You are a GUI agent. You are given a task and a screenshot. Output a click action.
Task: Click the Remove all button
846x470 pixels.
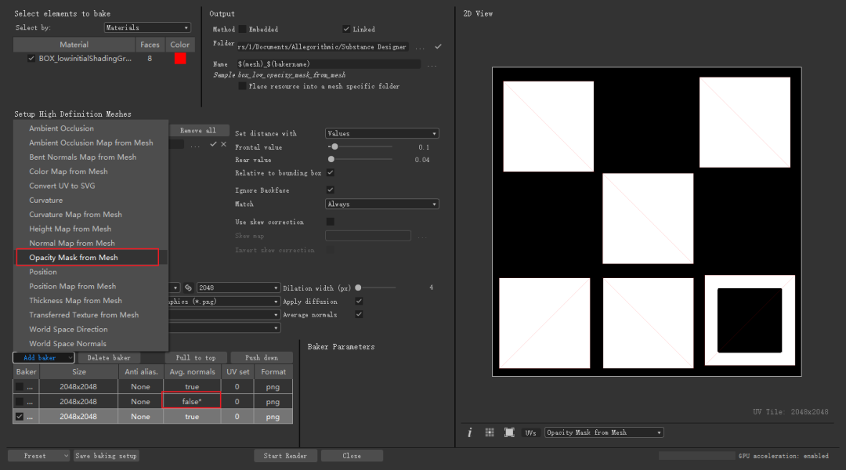pos(198,131)
